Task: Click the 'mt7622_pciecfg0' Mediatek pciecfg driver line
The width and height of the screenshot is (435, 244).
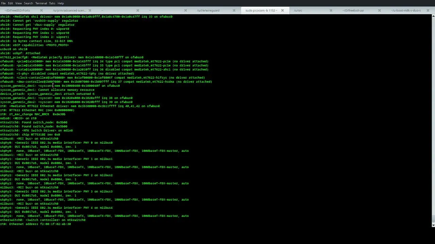Action: click(72, 57)
